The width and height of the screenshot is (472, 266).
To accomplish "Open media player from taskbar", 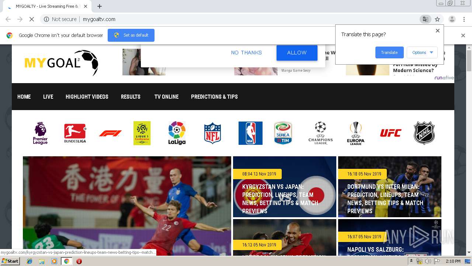I will coord(54,261).
